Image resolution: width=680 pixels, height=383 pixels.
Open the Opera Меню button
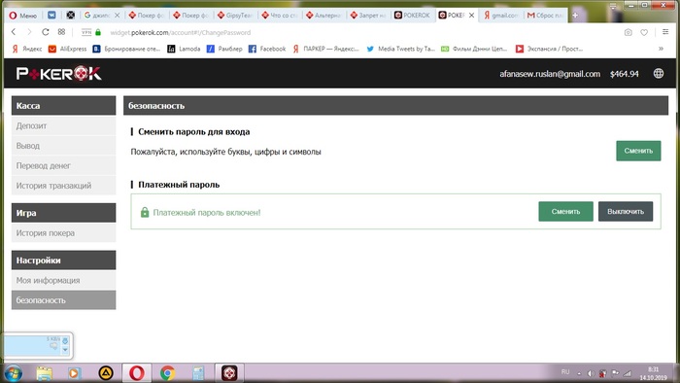pos(24,16)
